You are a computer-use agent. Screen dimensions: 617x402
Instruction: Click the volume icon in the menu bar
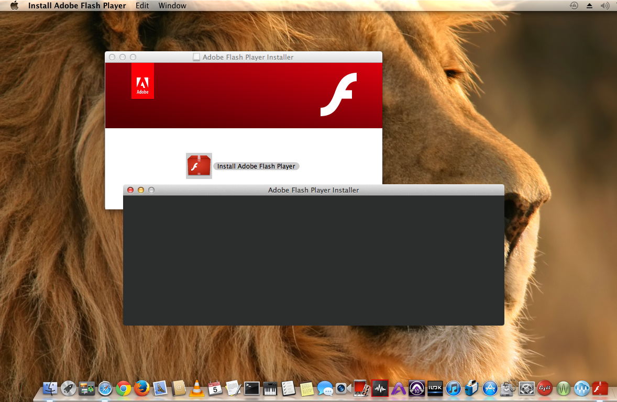click(605, 6)
